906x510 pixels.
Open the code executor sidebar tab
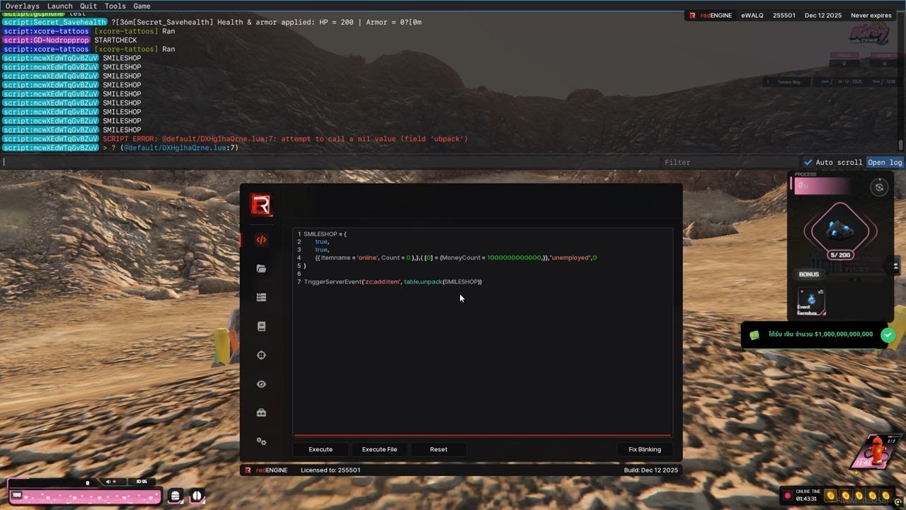[261, 240]
